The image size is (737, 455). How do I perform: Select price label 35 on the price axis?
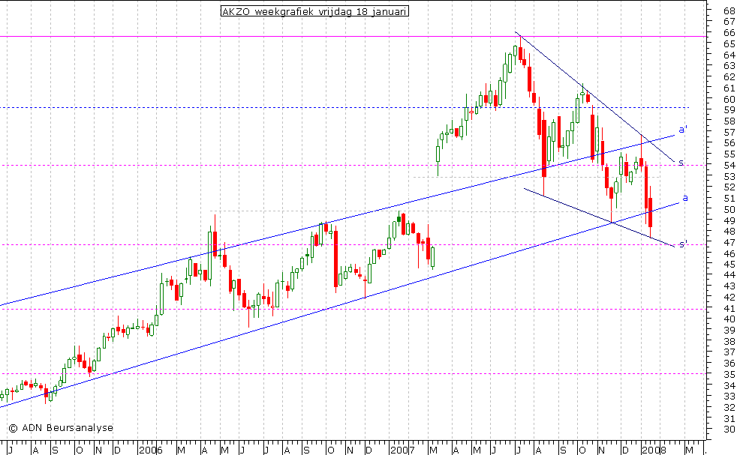pos(729,375)
